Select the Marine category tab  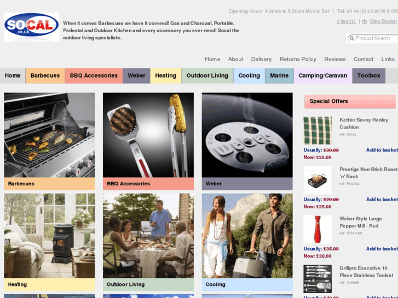tap(279, 75)
